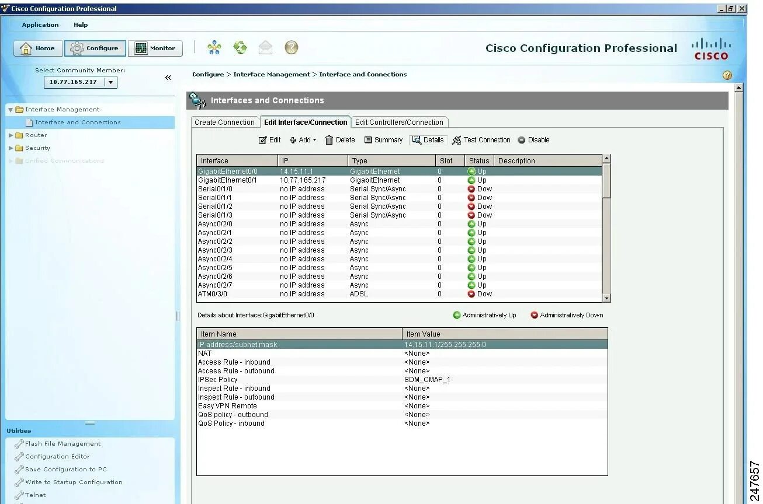Click the Delete trash can icon
763x504 pixels.
point(329,140)
